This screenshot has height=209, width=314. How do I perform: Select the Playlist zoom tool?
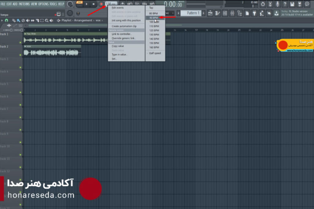[x=47, y=21]
